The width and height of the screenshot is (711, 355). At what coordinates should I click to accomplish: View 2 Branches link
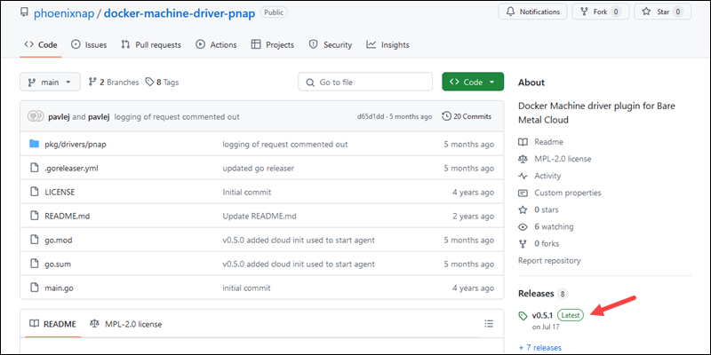click(x=114, y=82)
